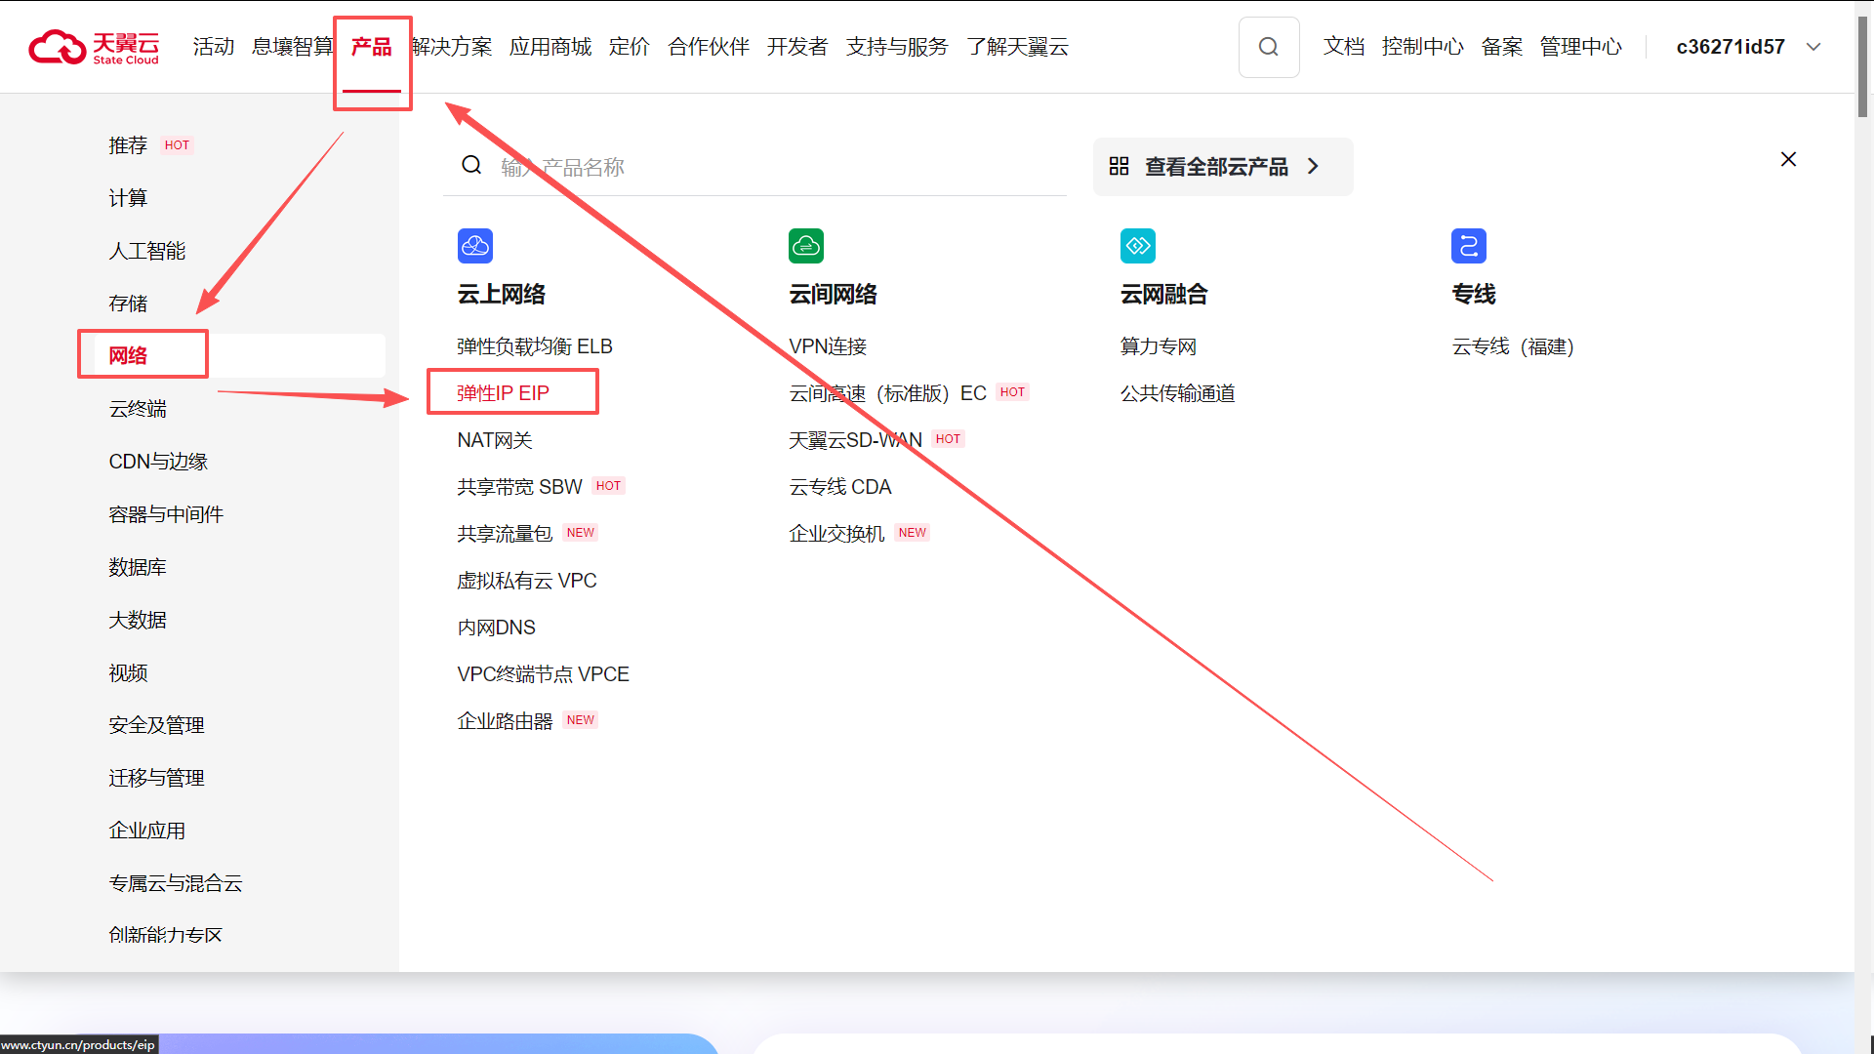Click the State Cloud logo
The image size is (1874, 1054).
(x=94, y=47)
